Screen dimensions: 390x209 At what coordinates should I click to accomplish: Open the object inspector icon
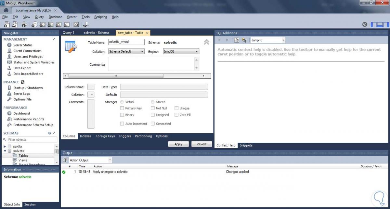click(x=25, y=24)
